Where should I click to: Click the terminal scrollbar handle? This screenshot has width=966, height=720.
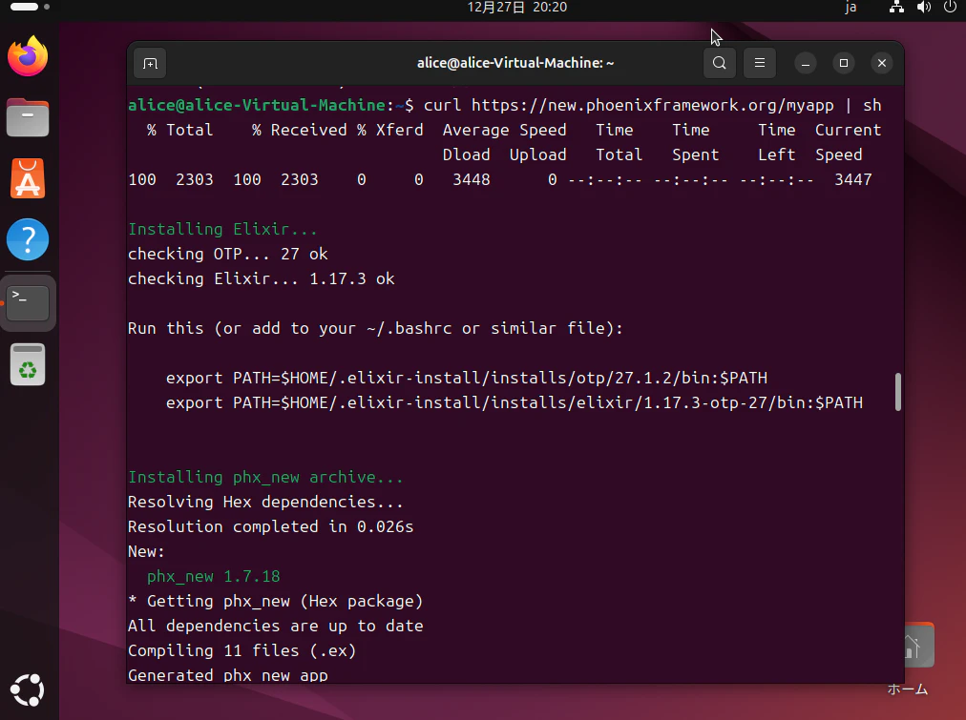point(897,391)
